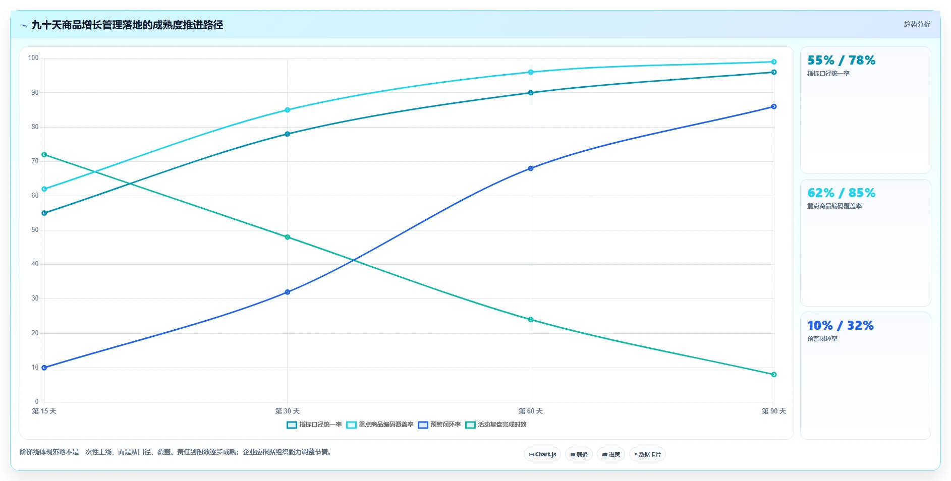Viewport: 951px width, 481px height.
Task: Select 活动复盘完成时效 point at 第 15 天 (72)
Action: point(44,155)
